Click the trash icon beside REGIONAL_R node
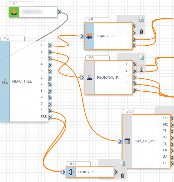The height and width of the screenshot is (182, 174). (142, 69)
